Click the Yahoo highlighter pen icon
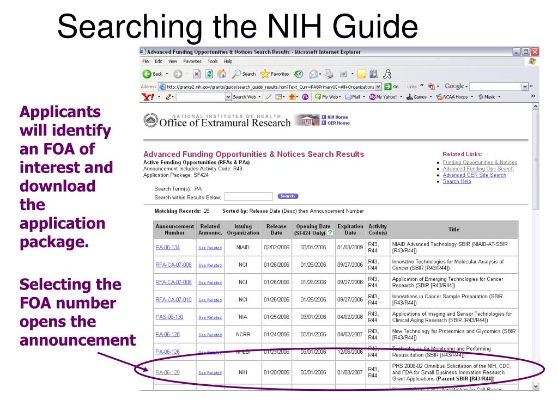 [x=269, y=97]
